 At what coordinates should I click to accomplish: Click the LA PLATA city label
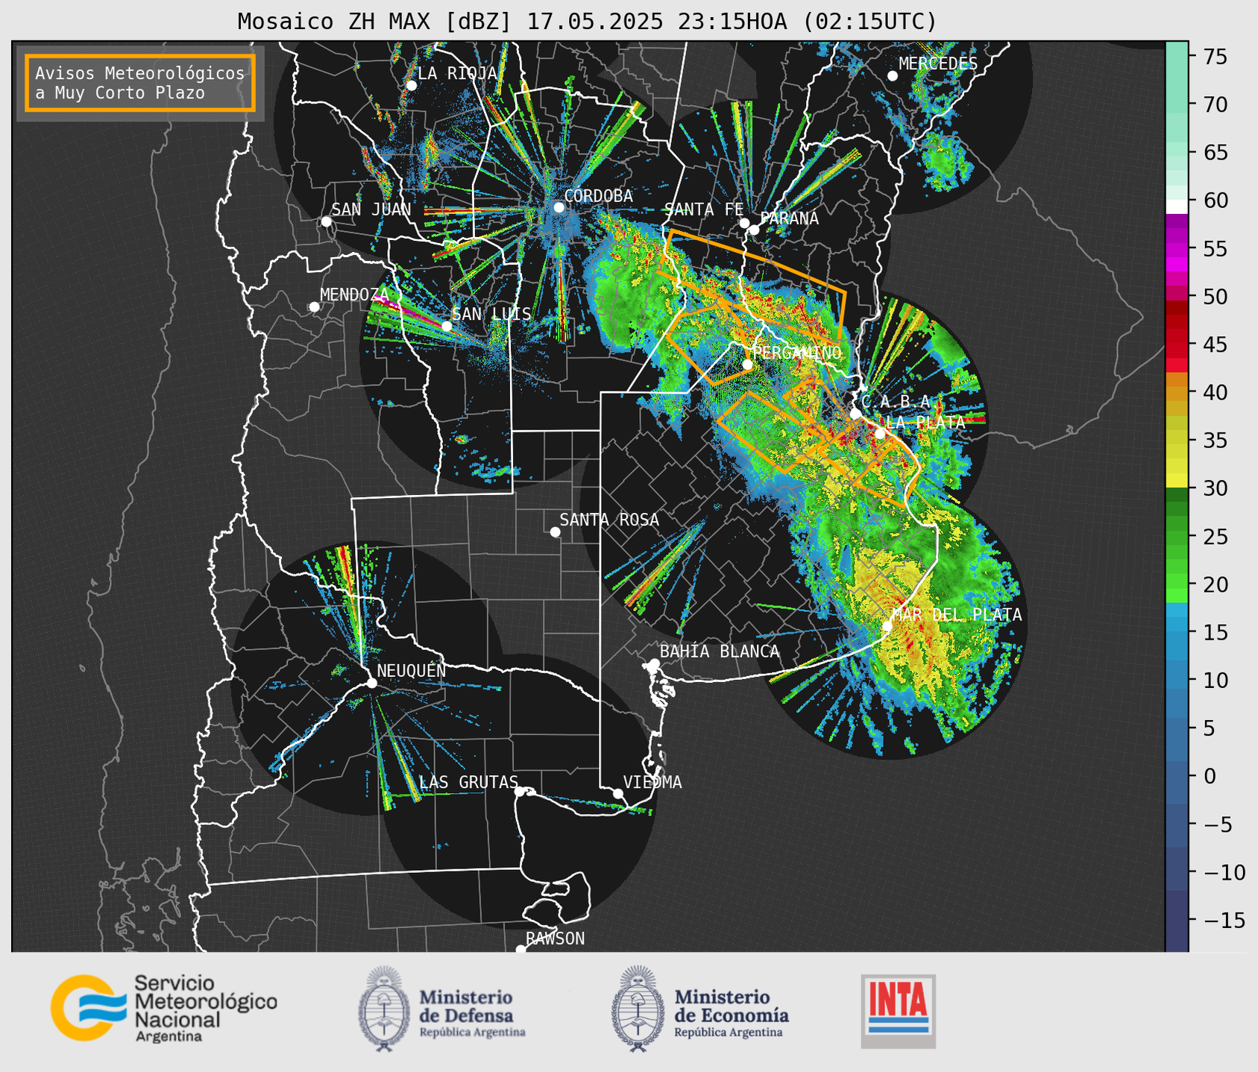pyautogui.click(x=925, y=422)
